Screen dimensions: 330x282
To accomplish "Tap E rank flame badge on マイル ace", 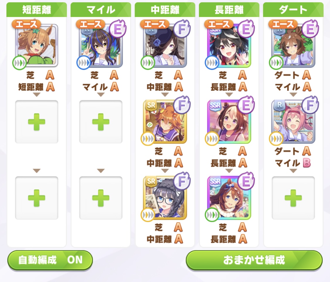I will pos(118,29).
